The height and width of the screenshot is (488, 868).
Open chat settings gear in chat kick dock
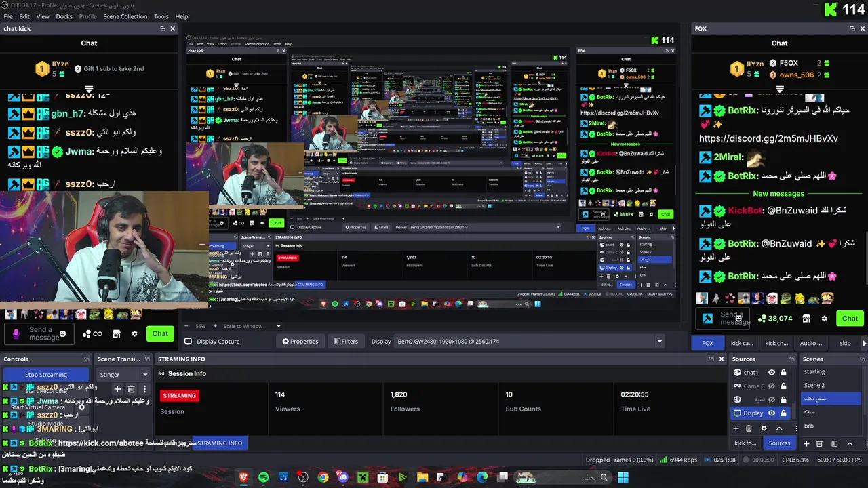(x=134, y=333)
